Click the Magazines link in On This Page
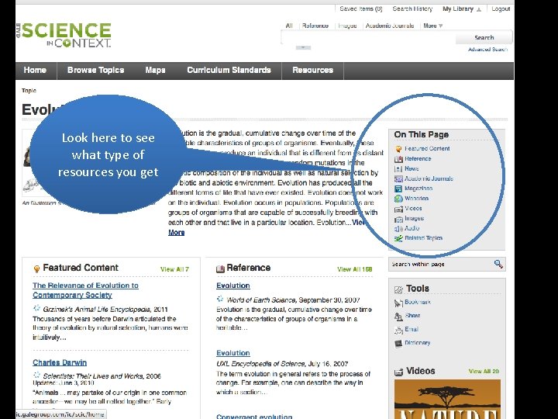Screen dimensions: 558x419 pos(418,188)
